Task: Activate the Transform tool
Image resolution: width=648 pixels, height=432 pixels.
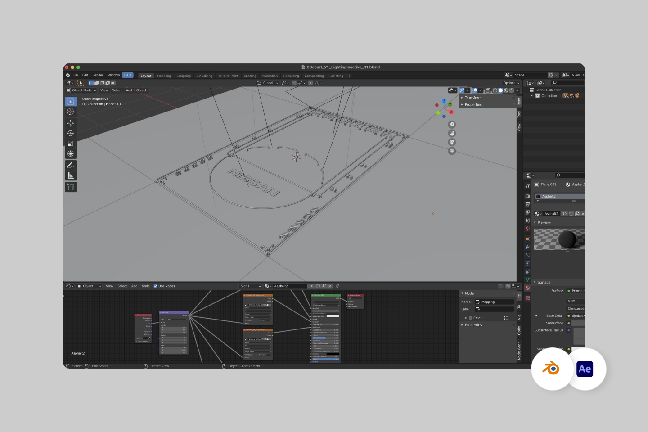Action: tap(71, 154)
